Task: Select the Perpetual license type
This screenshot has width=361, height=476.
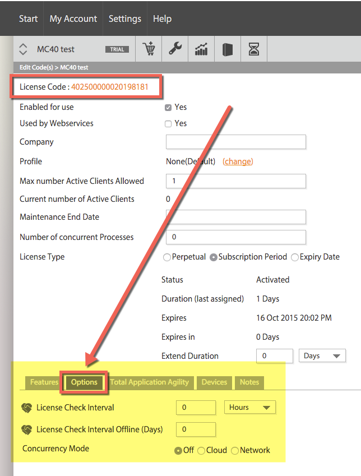Action: 166,257
